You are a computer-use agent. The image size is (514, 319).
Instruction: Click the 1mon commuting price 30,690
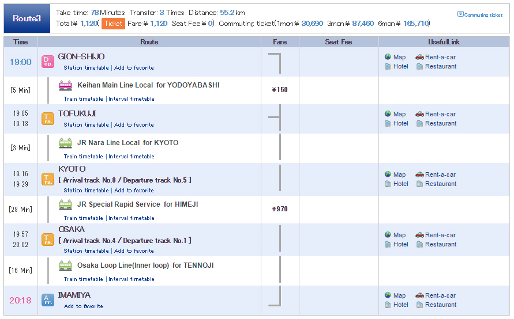coord(312,24)
